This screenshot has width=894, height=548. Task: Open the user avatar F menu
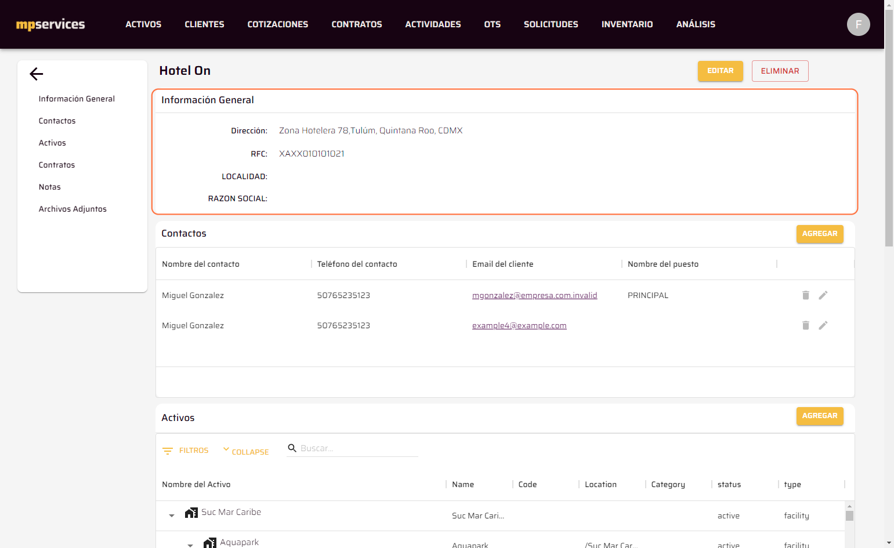click(858, 24)
